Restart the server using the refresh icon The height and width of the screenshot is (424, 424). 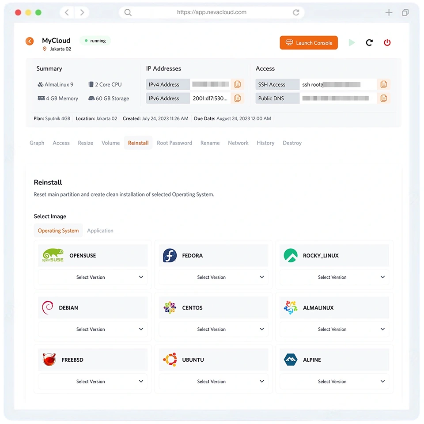[369, 42]
